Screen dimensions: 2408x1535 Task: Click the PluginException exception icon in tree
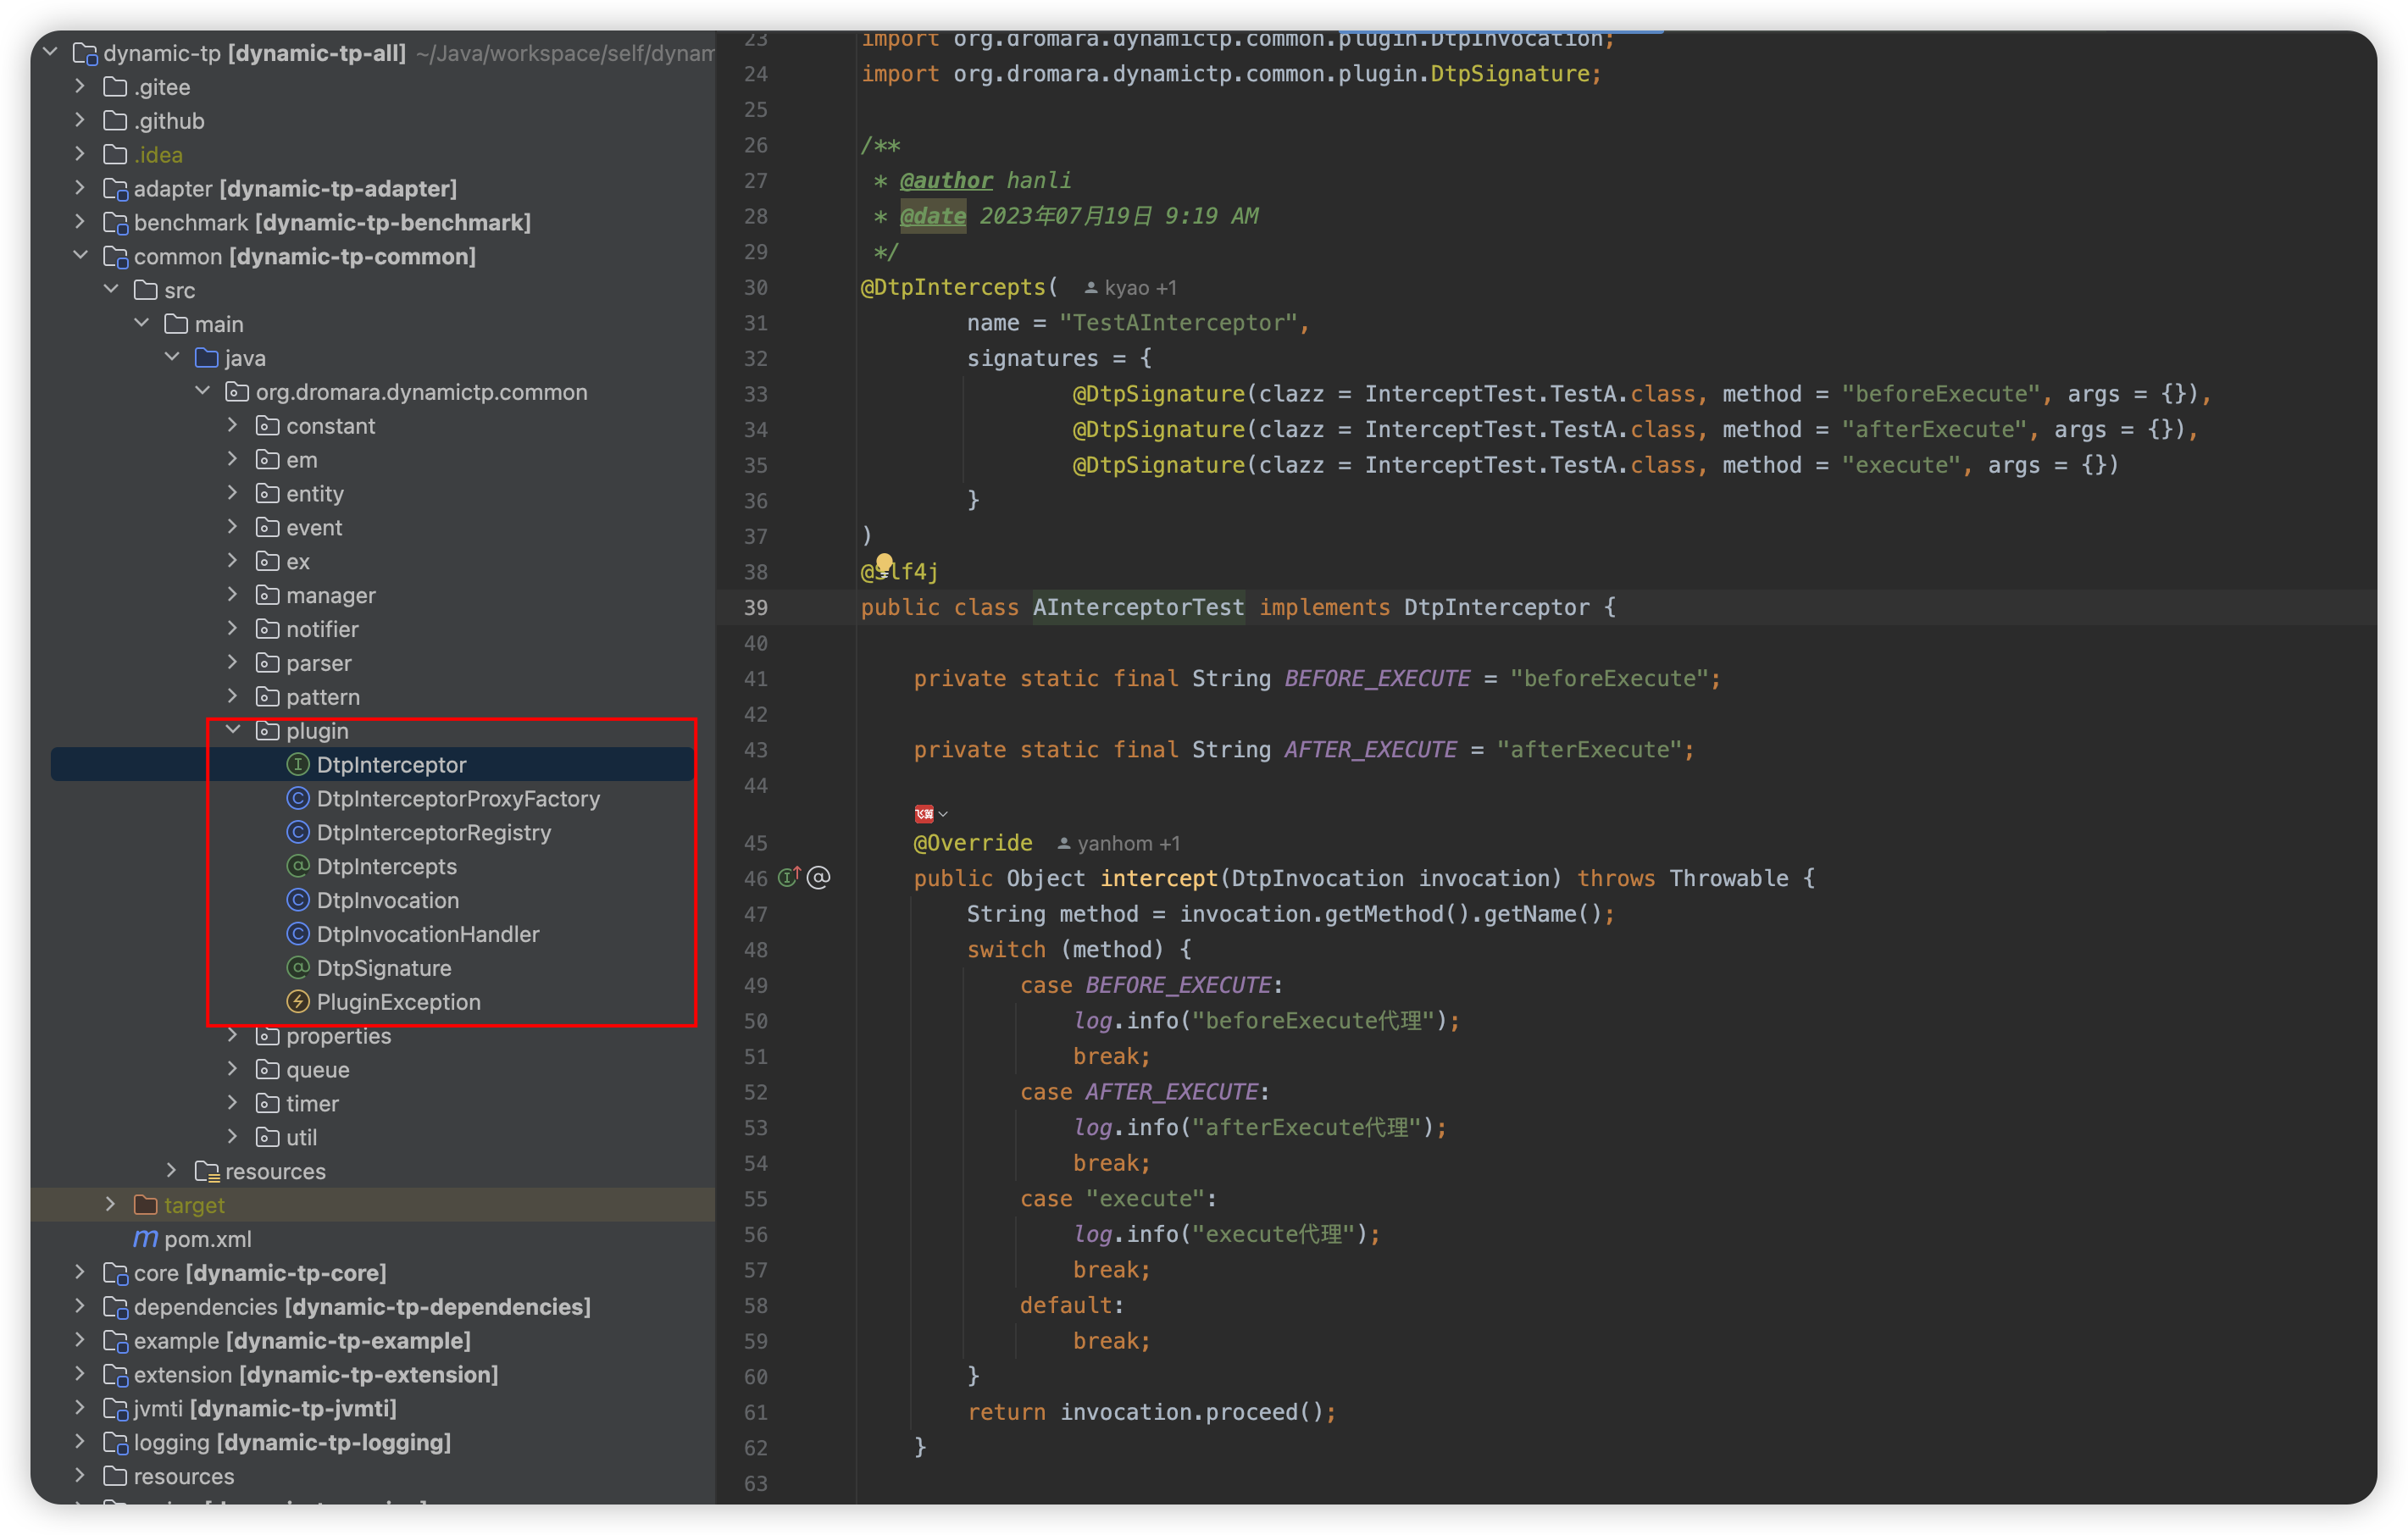coord(298,1001)
